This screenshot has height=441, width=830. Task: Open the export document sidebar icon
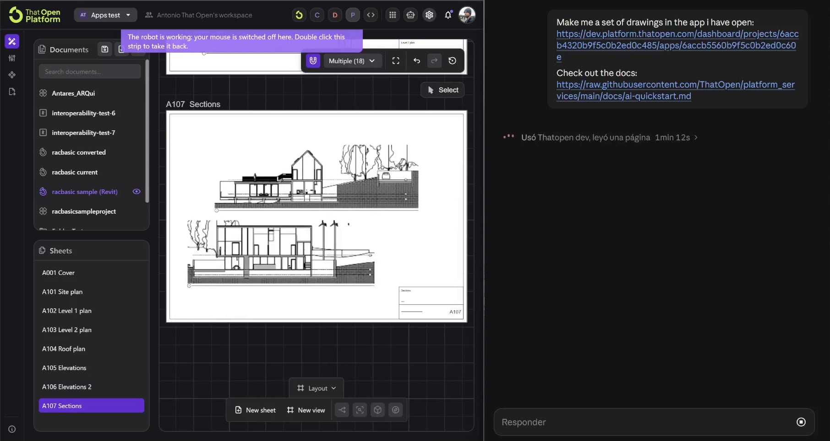coord(12,91)
